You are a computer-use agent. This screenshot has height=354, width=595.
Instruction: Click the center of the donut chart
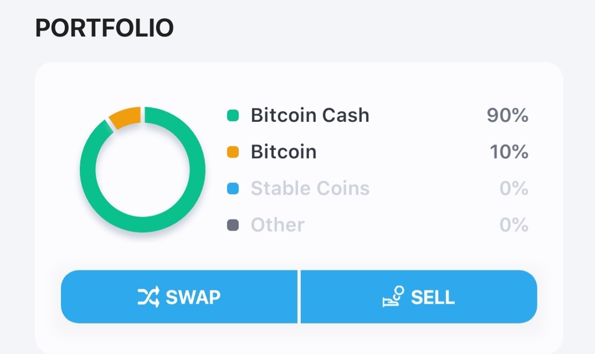[x=143, y=170]
